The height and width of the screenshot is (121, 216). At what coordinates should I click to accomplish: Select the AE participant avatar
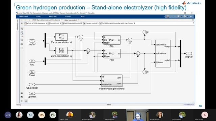pos(30,115)
